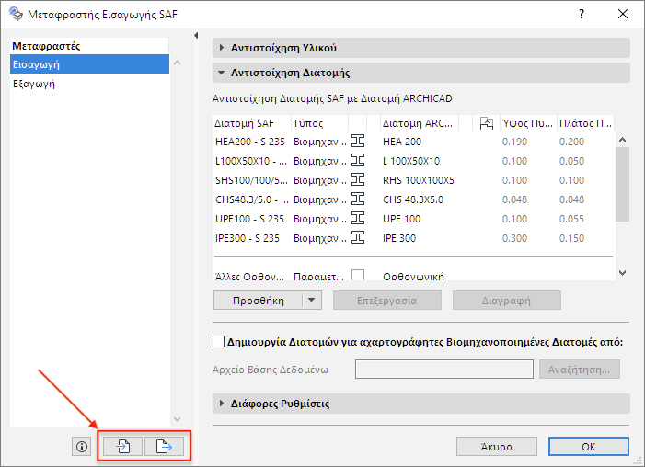Click the 0.150 width value
The image size is (645, 467).
click(x=571, y=238)
